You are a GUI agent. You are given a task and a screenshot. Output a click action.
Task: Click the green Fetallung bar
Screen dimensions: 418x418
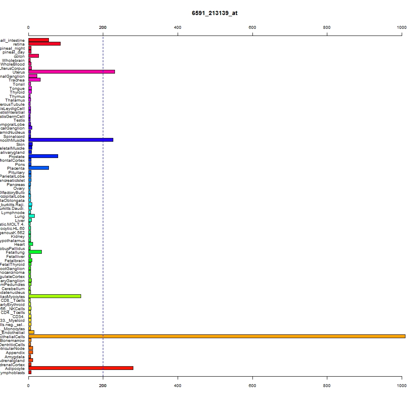(x=35, y=252)
